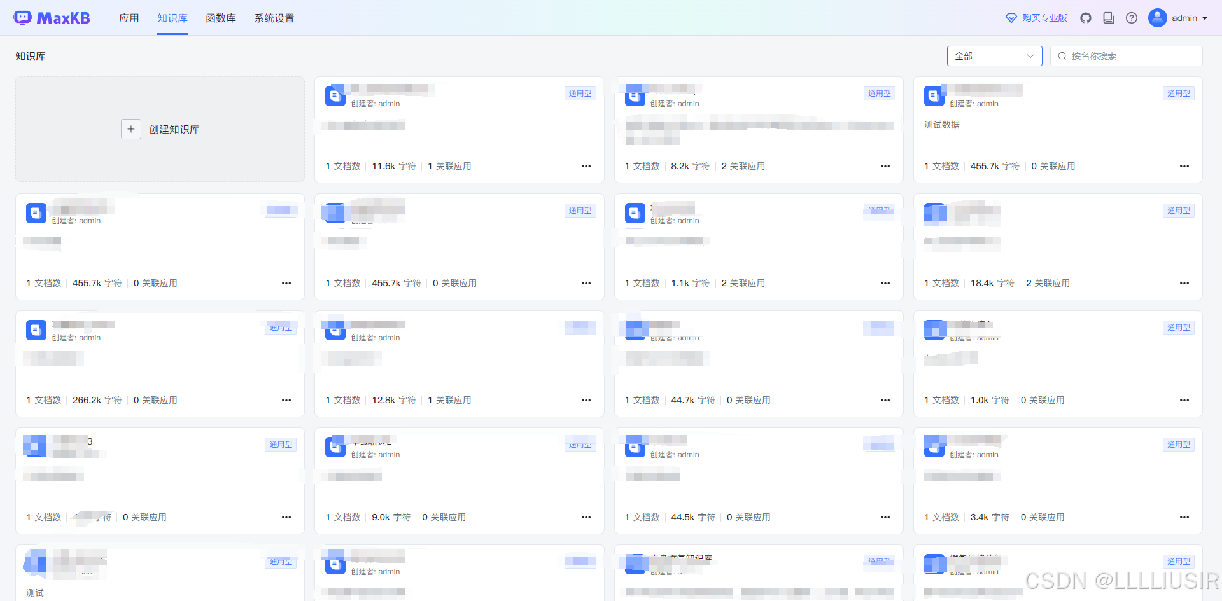Image resolution: width=1222 pixels, height=601 pixels.
Task: Click '1 文档数' on the 266.2k card
Action: 44,400
